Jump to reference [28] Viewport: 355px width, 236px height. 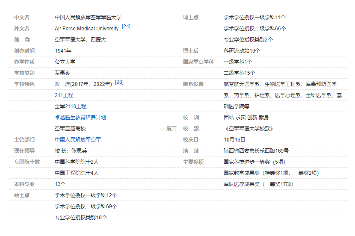point(119,82)
